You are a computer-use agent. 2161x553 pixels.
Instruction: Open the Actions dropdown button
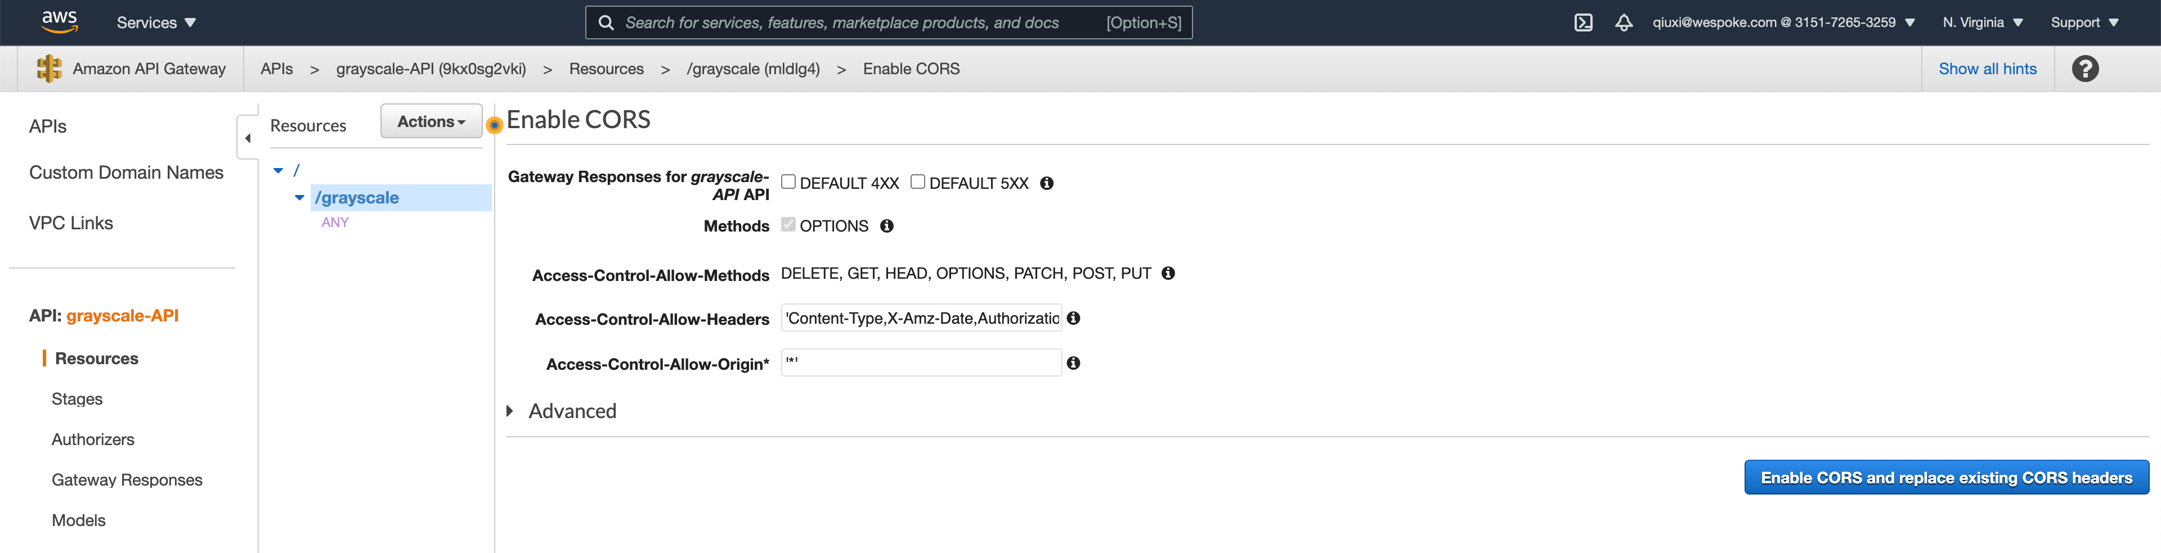click(x=431, y=121)
